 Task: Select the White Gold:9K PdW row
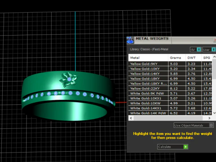pos(170,93)
